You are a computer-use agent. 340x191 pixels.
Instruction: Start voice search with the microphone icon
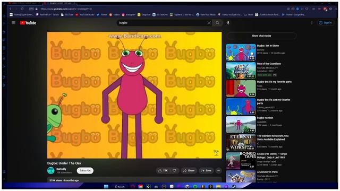click(x=228, y=23)
